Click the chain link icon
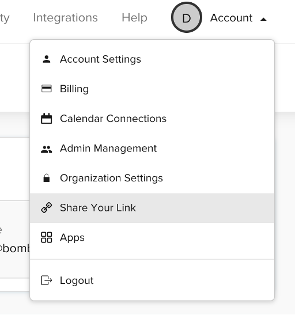 tap(47, 207)
